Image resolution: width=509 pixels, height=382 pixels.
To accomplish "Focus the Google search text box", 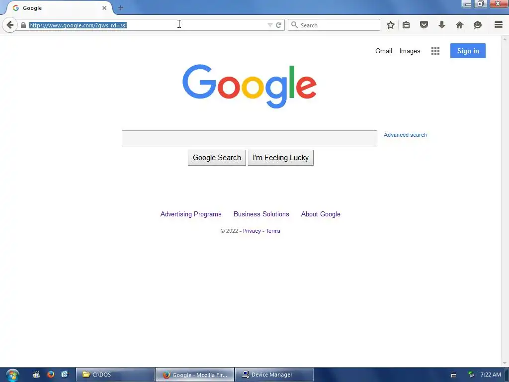I will [250, 139].
